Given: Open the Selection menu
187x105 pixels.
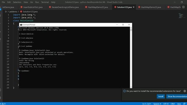Looking at the screenshot, I should 17,2.
